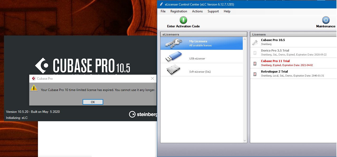Click the Enter Activation Code label
Viewport: 337px width, 157px height.
[x=183, y=26]
